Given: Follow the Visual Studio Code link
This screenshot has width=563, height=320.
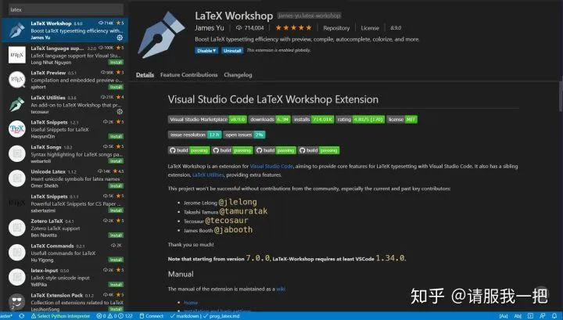Looking at the screenshot, I should click(x=271, y=167).
